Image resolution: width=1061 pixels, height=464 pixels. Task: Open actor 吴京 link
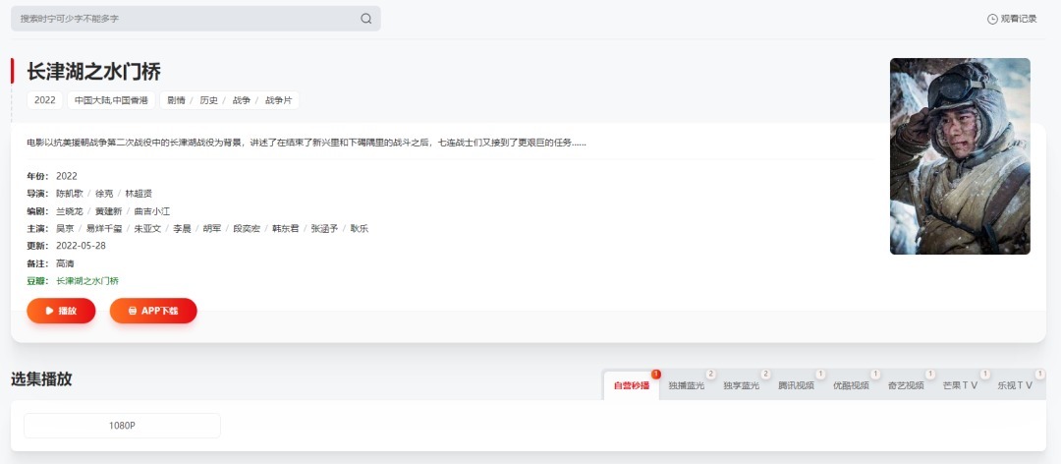pyautogui.click(x=65, y=228)
